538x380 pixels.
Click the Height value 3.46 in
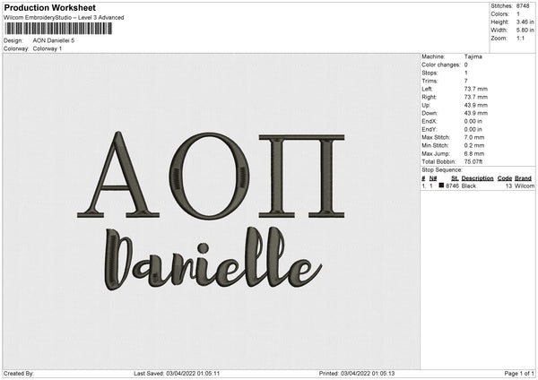(525, 22)
